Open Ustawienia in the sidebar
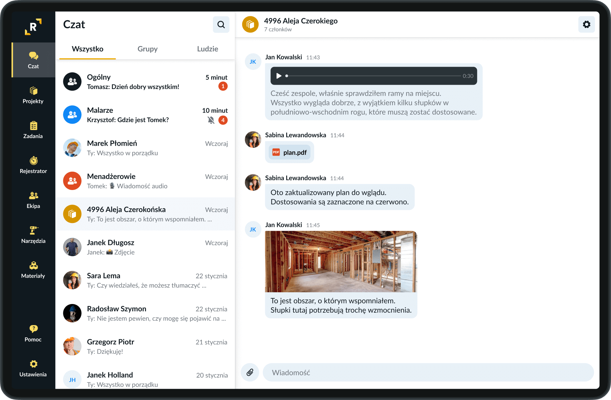This screenshot has width=611, height=400. point(33,368)
